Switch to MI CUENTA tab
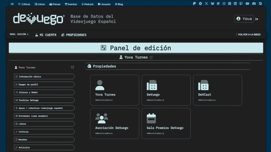The image size is (271, 152). tap(46, 35)
